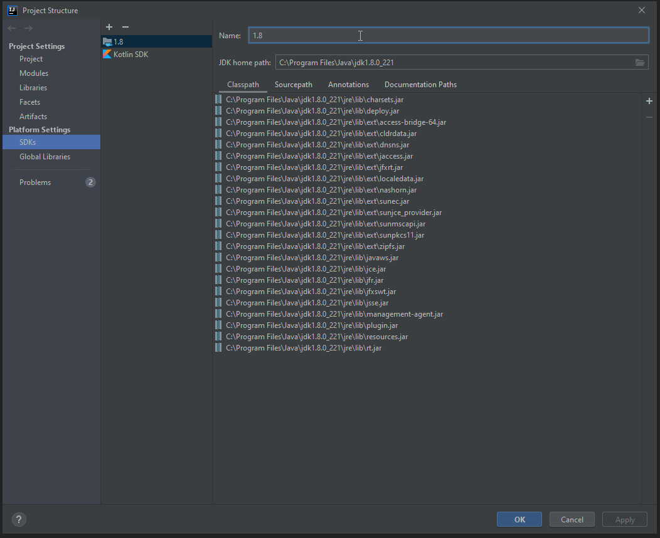The image size is (660, 538).
Task: Click the plus icon to add a classpath entry
Action: (x=649, y=100)
